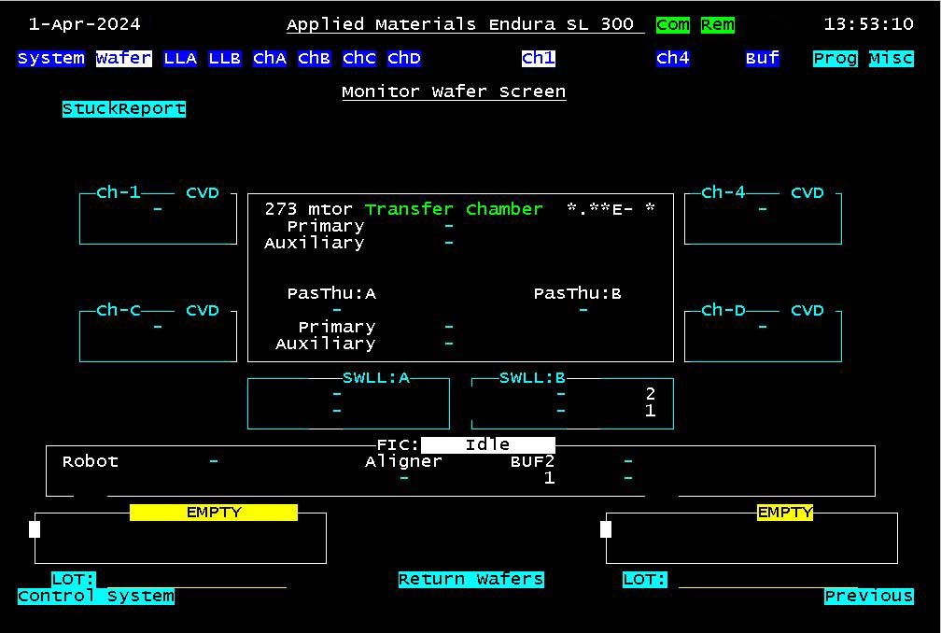The height and width of the screenshot is (633, 941).
Task: Open the Misc menu
Action: (x=892, y=58)
